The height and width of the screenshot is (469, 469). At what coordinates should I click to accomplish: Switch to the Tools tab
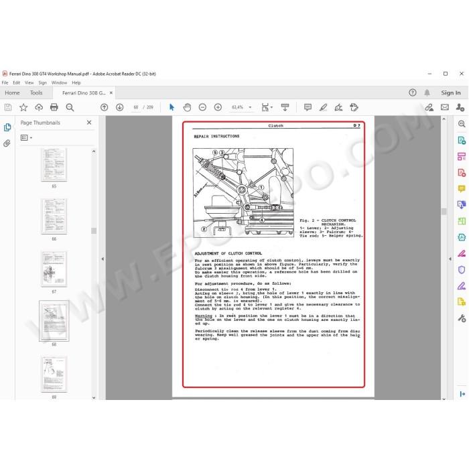point(36,93)
